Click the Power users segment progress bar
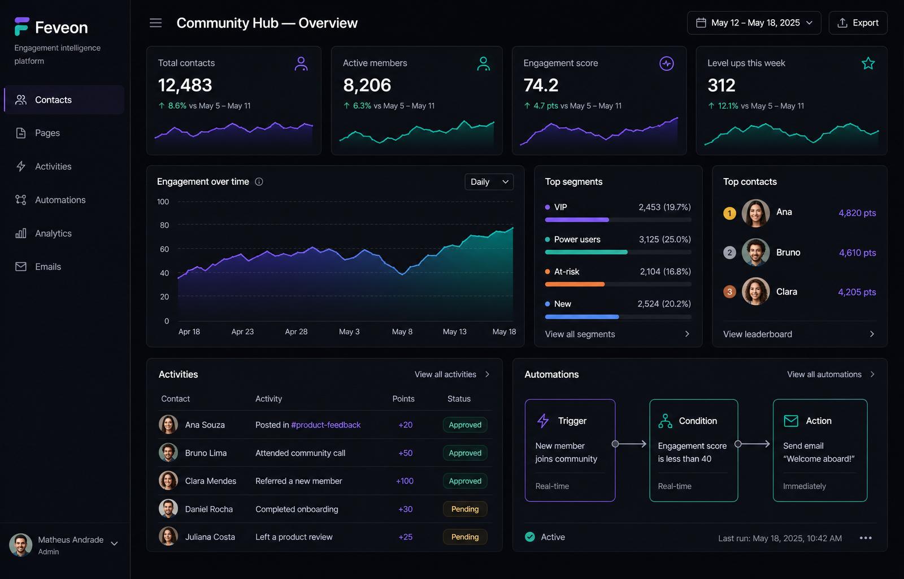 click(618, 252)
